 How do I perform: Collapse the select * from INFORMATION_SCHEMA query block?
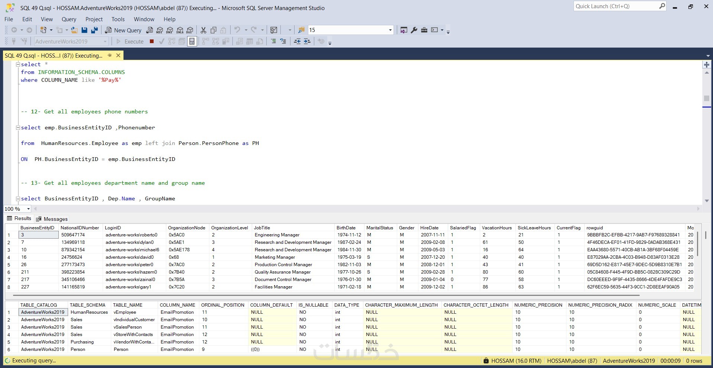point(18,64)
